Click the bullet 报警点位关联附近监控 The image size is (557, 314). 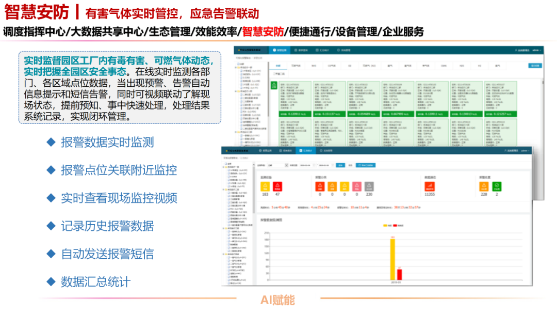pyautogui.click(x=119, y=170)
